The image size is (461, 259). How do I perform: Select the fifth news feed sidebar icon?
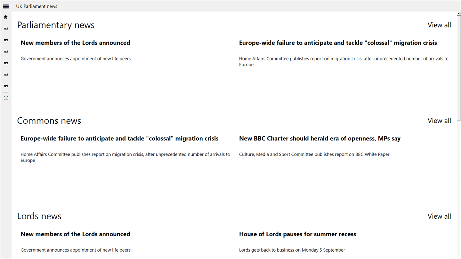[x=6, y=75]
